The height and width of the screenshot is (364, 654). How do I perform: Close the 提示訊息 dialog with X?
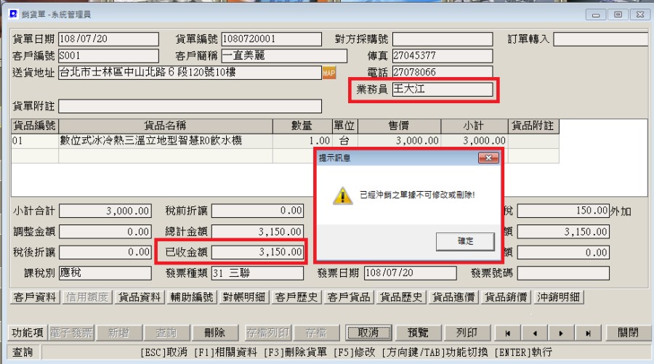[x=488, y=158]
